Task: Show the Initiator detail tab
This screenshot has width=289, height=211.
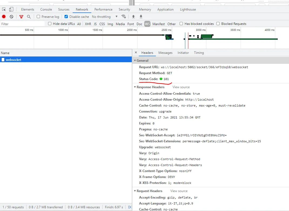Action: click(x=183, y=53)
